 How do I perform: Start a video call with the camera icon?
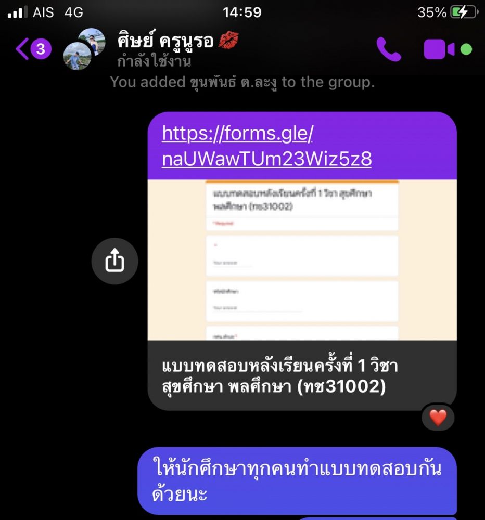click(439, 49)
